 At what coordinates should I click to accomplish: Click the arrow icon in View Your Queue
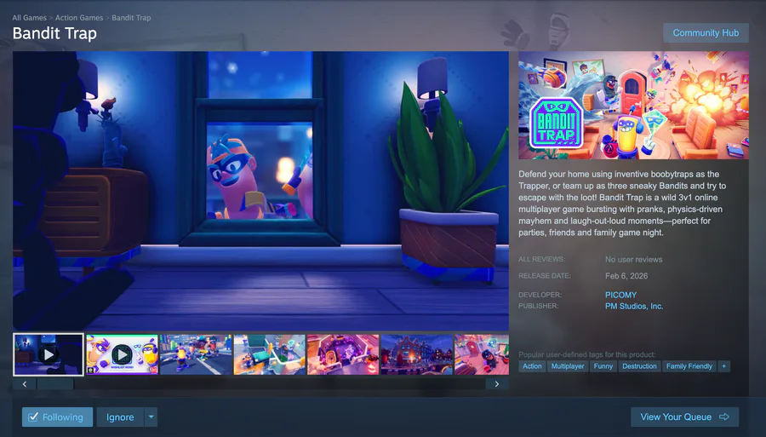[724, 417]
